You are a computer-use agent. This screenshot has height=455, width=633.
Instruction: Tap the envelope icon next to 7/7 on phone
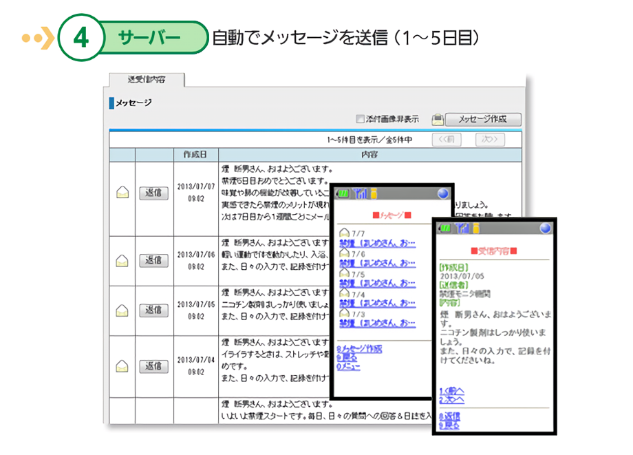[345, 233]
